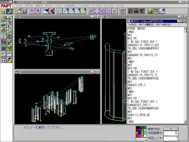The height and width of the screenshot is (142, 189).
Task: Open the ファイル(F) menu in main menu bar
Action: point(18,6)
